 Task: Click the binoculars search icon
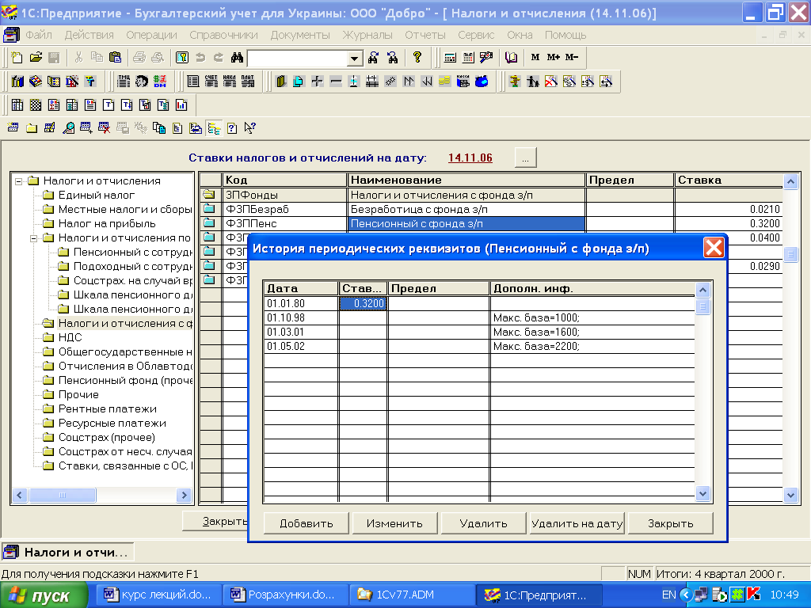tap(235, 58)
